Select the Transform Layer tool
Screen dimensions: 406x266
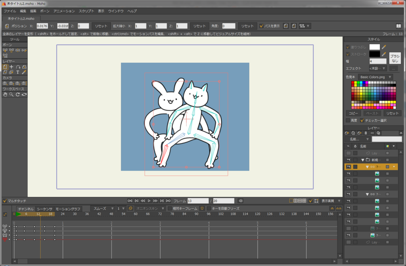[5, 67]
